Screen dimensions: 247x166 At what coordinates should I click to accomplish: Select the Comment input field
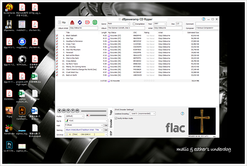pyautogui.click(x=207, y=24)
